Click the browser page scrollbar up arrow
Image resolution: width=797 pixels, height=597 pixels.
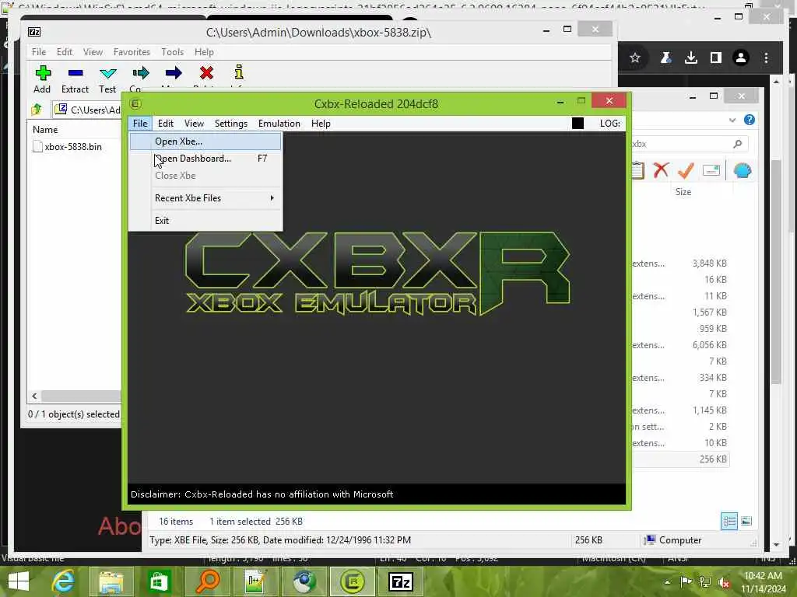coord(776,81)
